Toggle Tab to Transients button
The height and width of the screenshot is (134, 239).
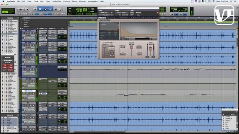(x=37, y=14)
